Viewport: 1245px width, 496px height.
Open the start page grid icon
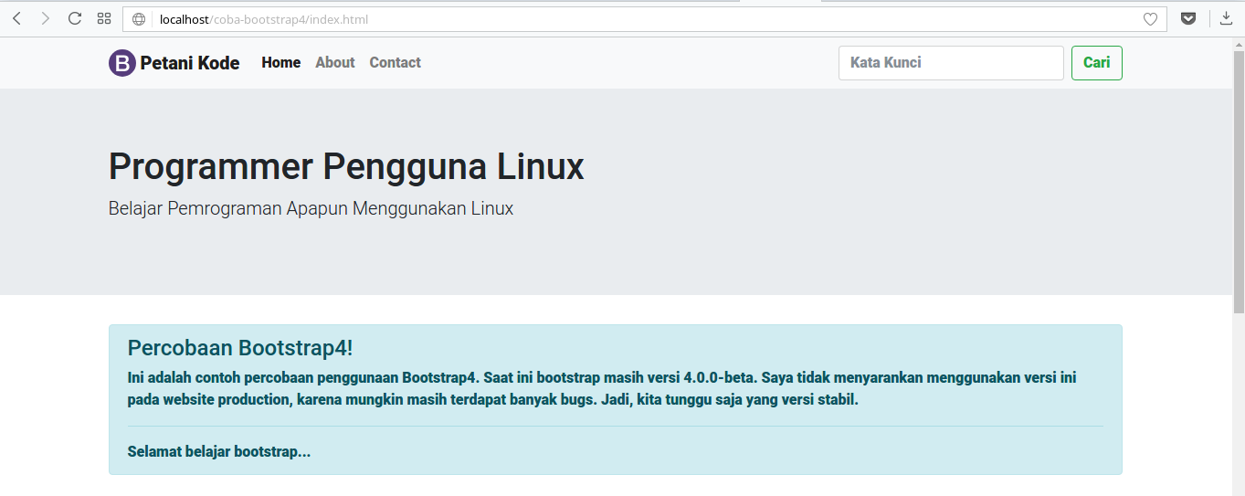[104, 19]
